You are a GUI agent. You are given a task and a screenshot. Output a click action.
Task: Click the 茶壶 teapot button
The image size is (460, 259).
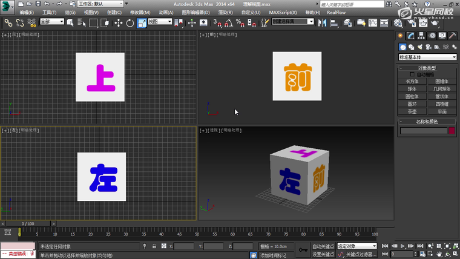(x=412, y=112)
